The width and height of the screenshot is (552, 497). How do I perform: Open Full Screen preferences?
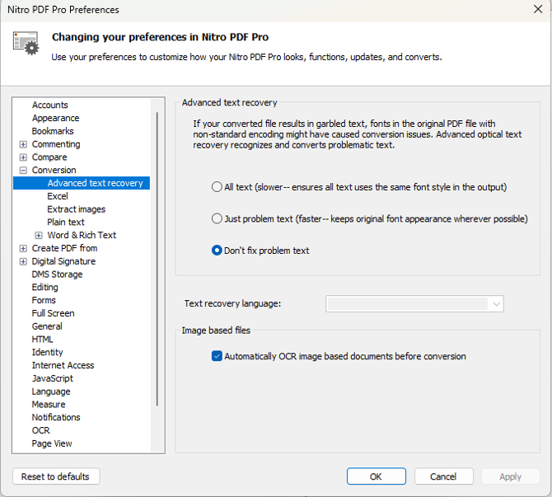(x=53, y=313)
